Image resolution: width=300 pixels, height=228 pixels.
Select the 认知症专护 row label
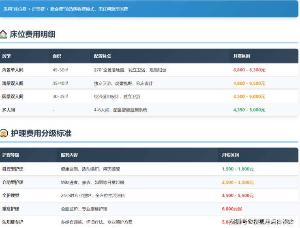point(13,222)
